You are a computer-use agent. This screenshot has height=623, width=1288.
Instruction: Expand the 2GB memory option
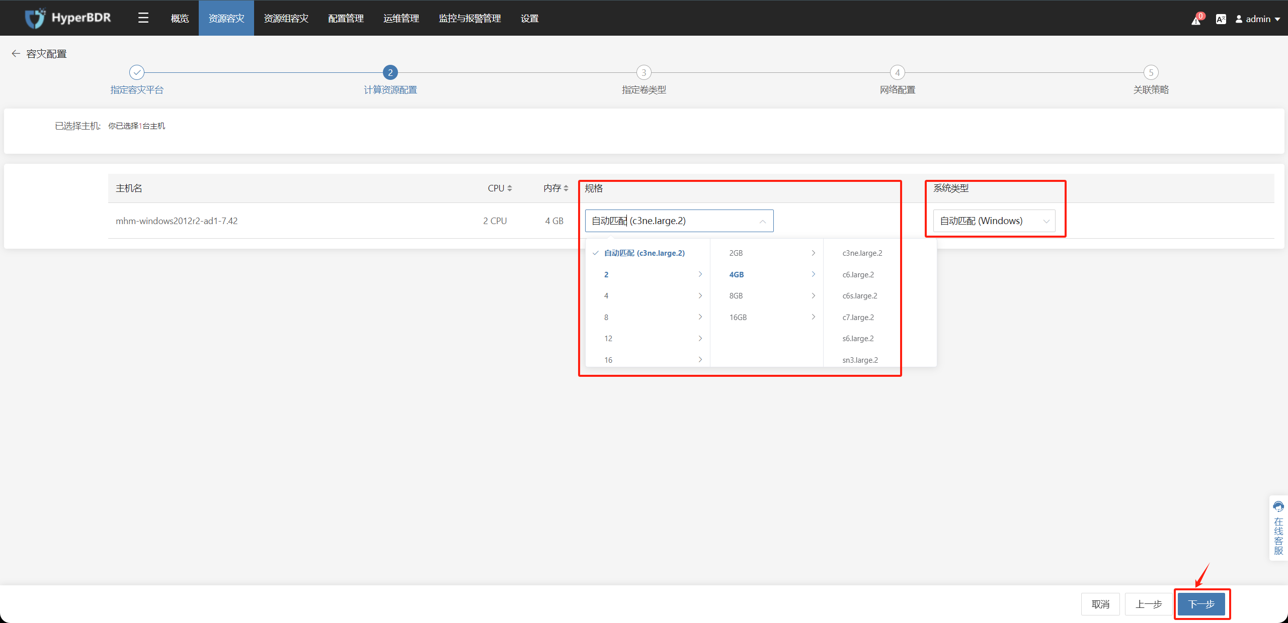point(767,253)
